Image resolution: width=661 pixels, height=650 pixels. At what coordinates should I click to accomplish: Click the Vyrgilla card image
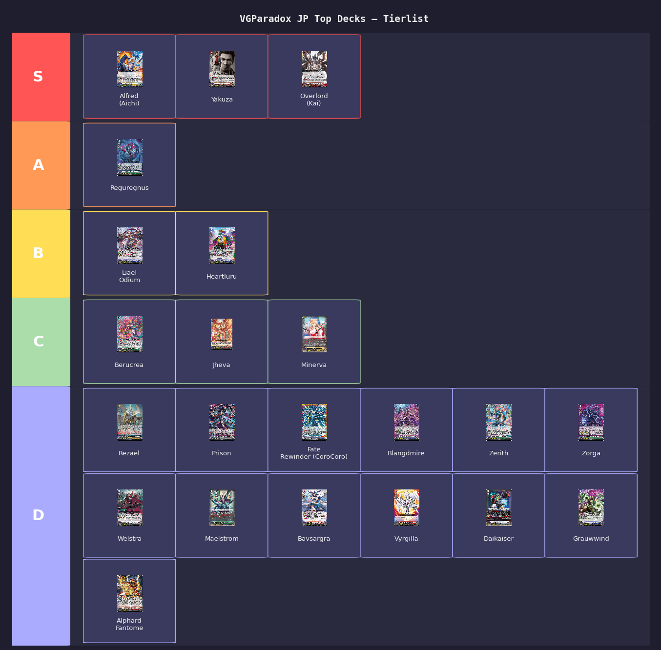click(407, 508)
